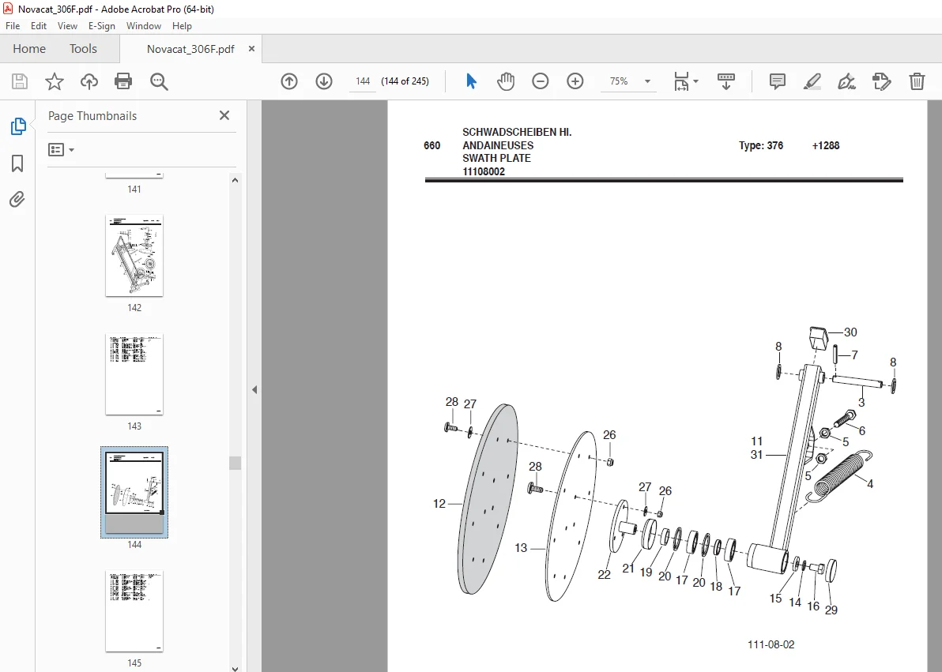Image resolution: width=942 pixels, height=672 pixels.
Task: Click the read mode keyboard icon
Action: pos(725,81)
